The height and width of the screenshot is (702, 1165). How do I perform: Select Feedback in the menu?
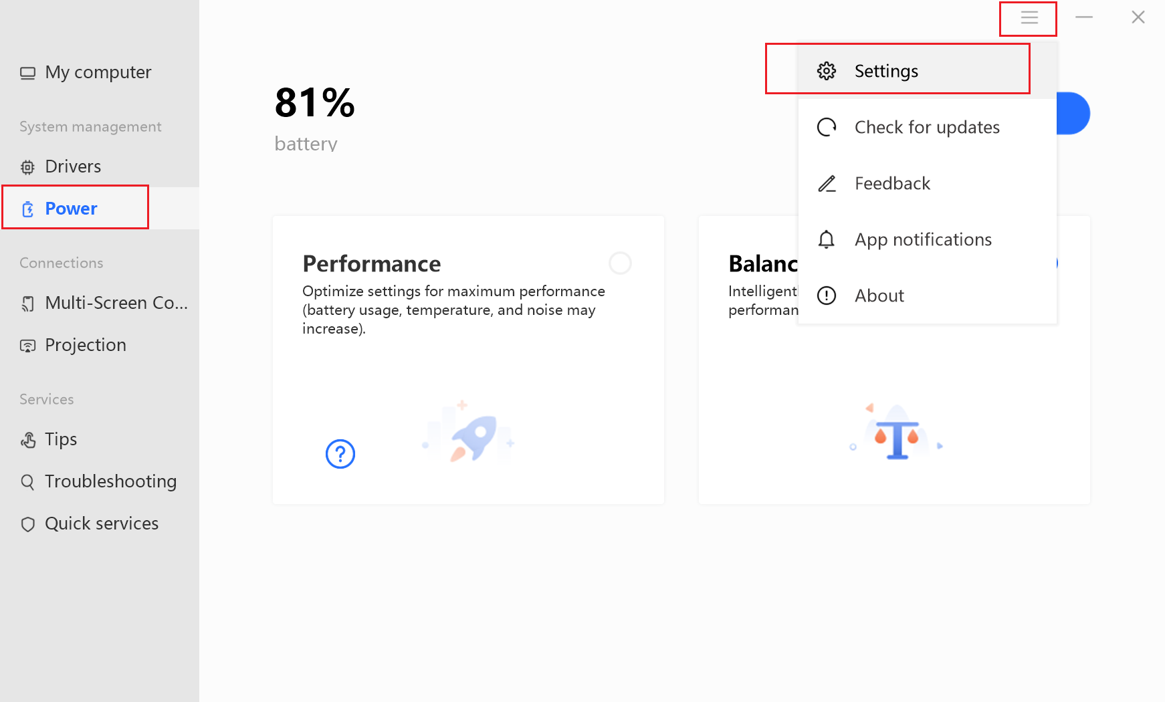(892, 183)
